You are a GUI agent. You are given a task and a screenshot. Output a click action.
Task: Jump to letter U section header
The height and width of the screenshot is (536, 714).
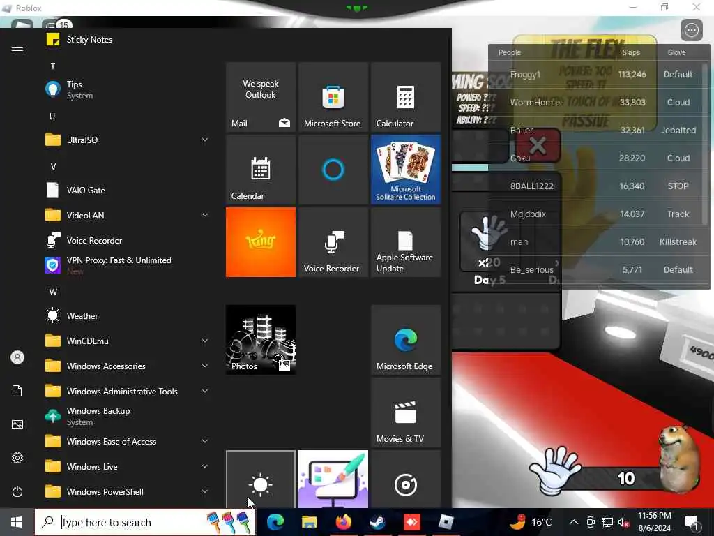click(53, 117)
